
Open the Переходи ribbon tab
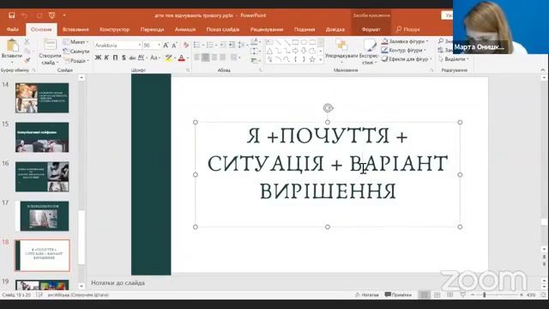point(152,29)
